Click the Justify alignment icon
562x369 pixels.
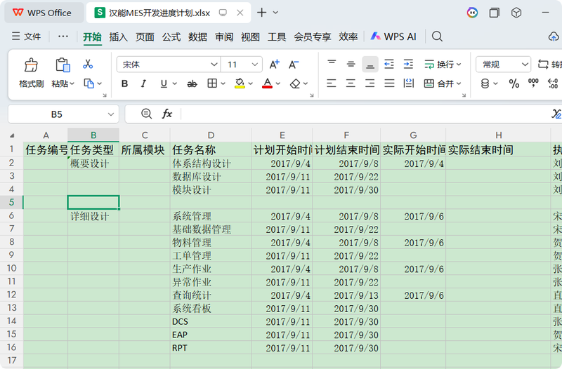(x=389, y=83)
